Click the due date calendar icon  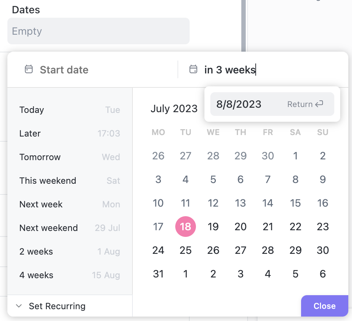pos(193,69)
